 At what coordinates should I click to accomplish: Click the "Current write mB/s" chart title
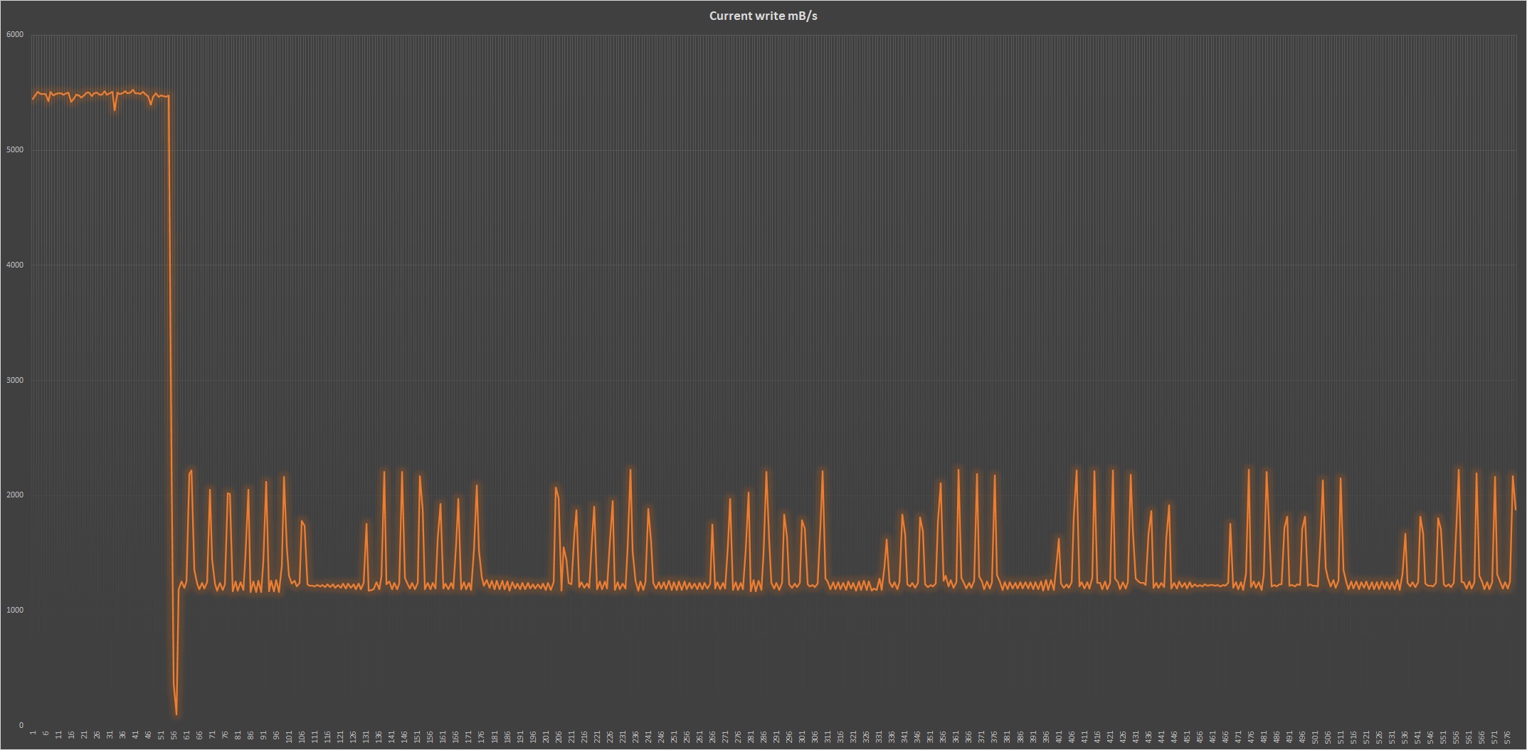point(763,16)
